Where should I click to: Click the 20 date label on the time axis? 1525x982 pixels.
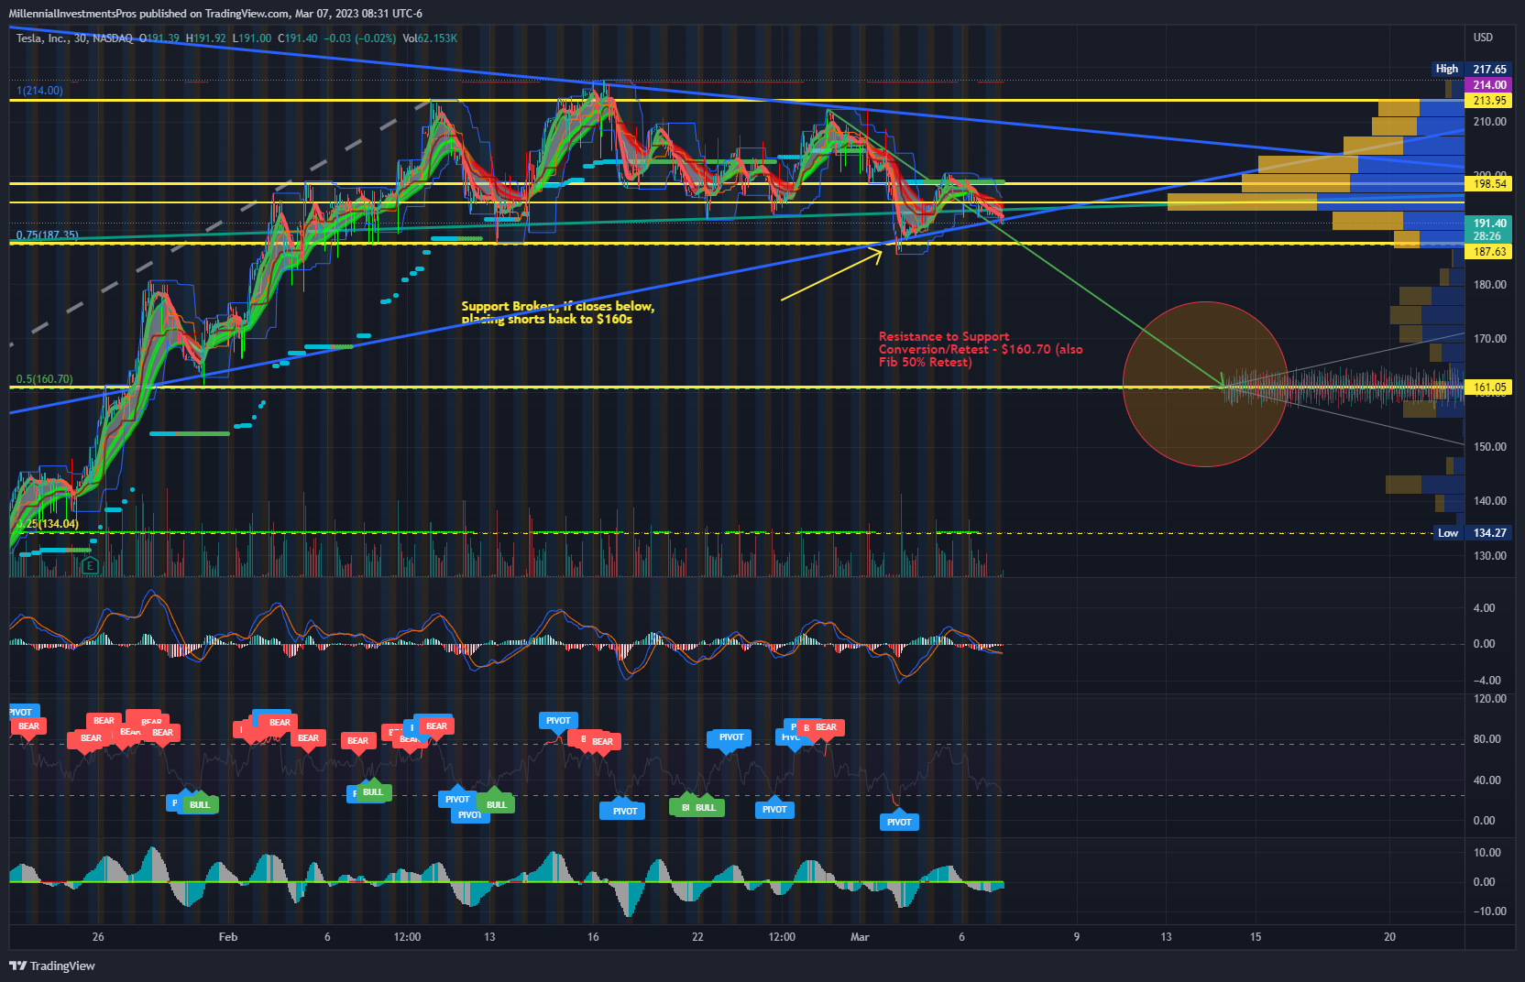tap(1389, 936)
